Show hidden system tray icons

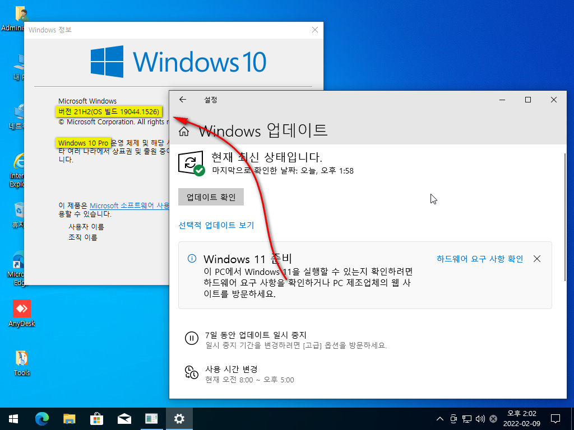tap(440, 419)
